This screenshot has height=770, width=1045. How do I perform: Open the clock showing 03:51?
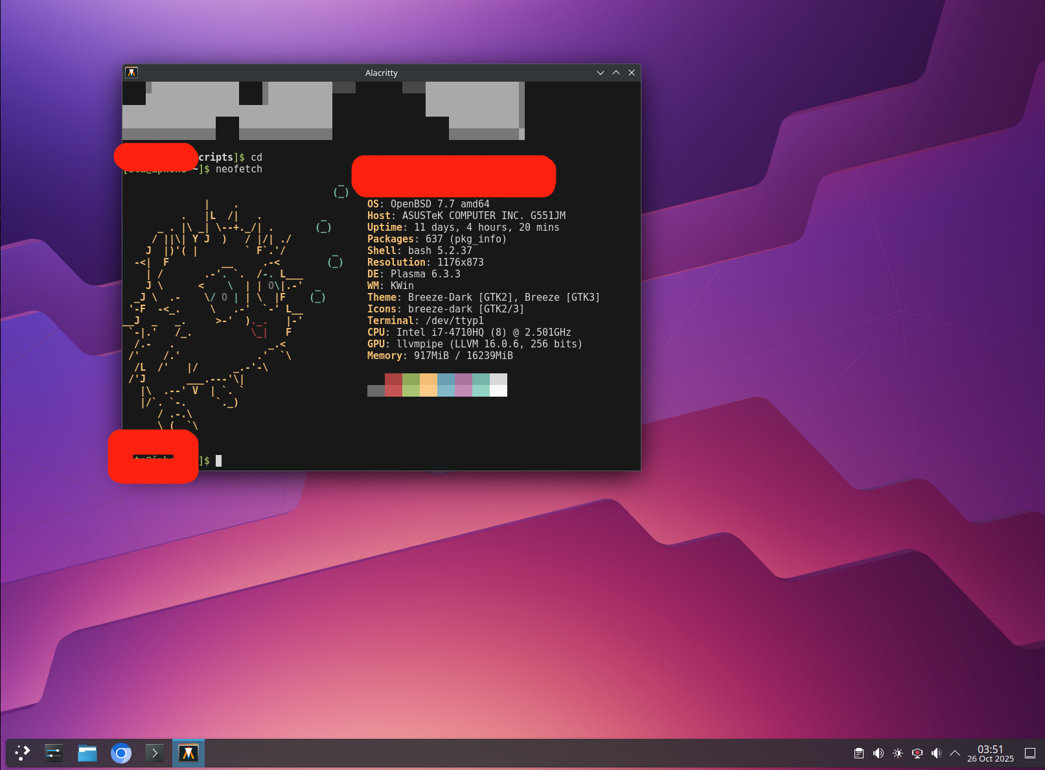click(991, 753)
